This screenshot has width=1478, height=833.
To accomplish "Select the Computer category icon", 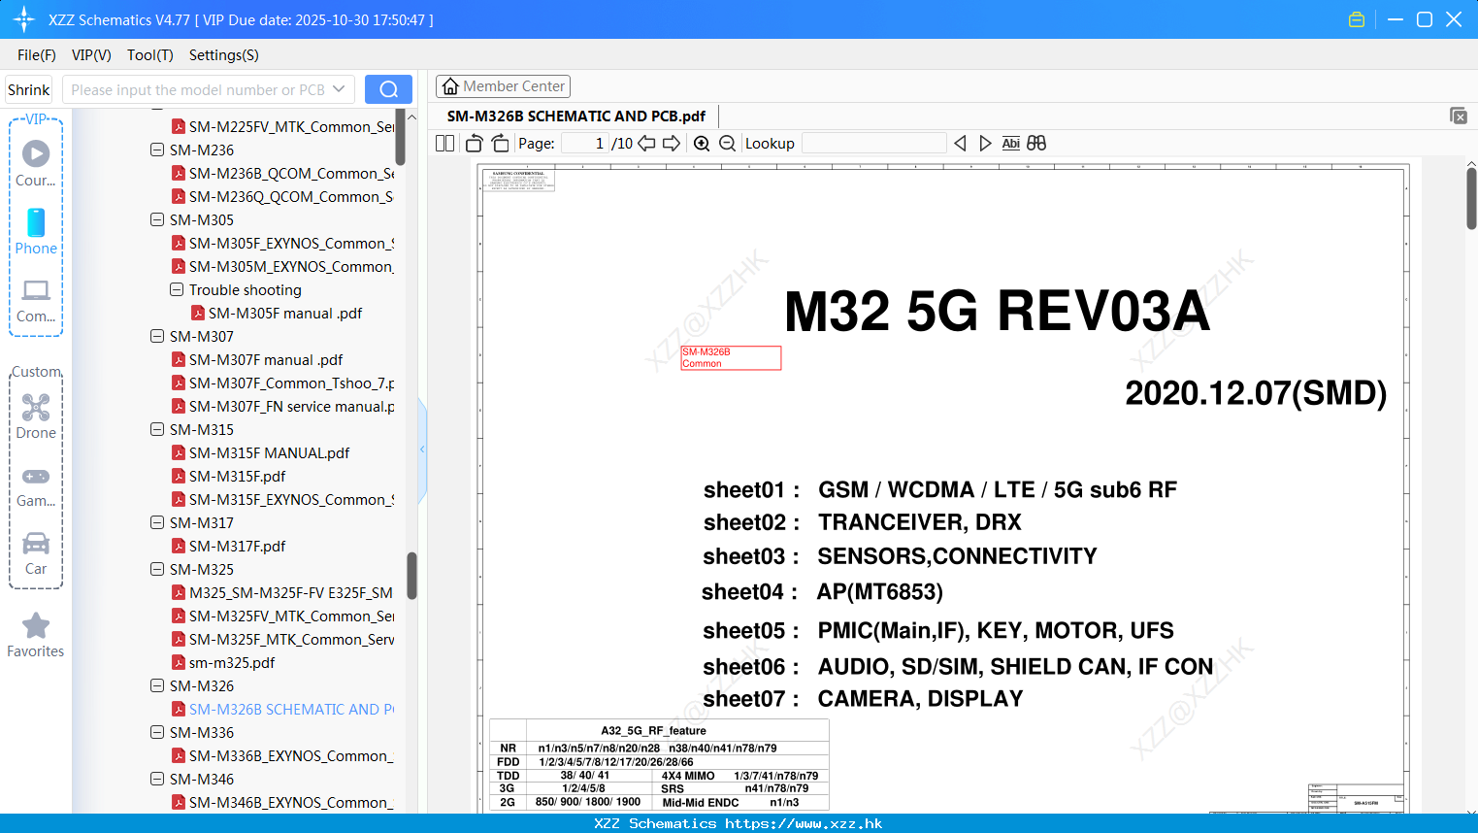I will coord(36,300).
